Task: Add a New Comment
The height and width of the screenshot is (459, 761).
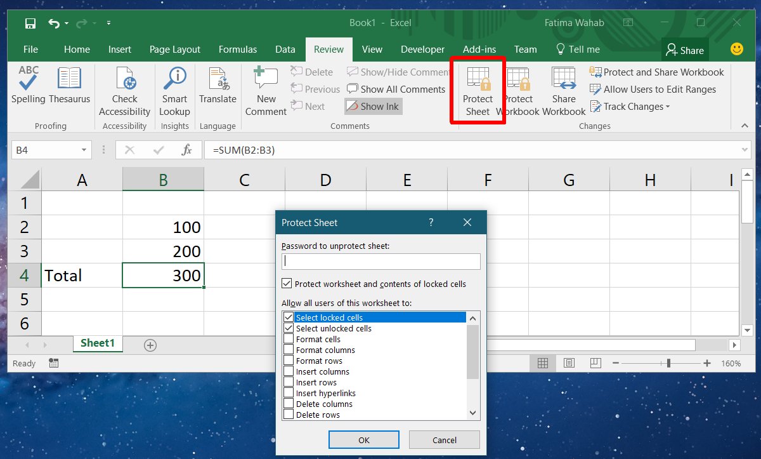Action: (266, 91)
